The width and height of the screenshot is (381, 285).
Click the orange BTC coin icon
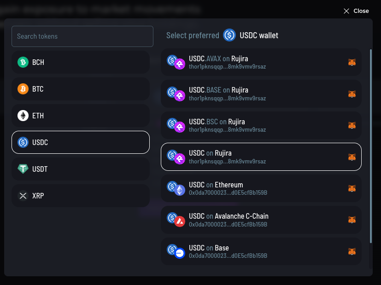pyautogui.click(x=23, y=89)
